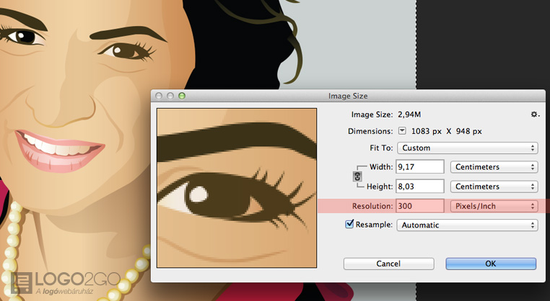The height and width of the screenshot is (301, 550).
Task: Open the Width units Centimeters dropdown
Action: (494, 167)
